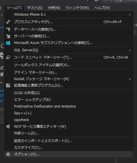
Task: Open the ツール(T) menu
Action: [14, 8]
